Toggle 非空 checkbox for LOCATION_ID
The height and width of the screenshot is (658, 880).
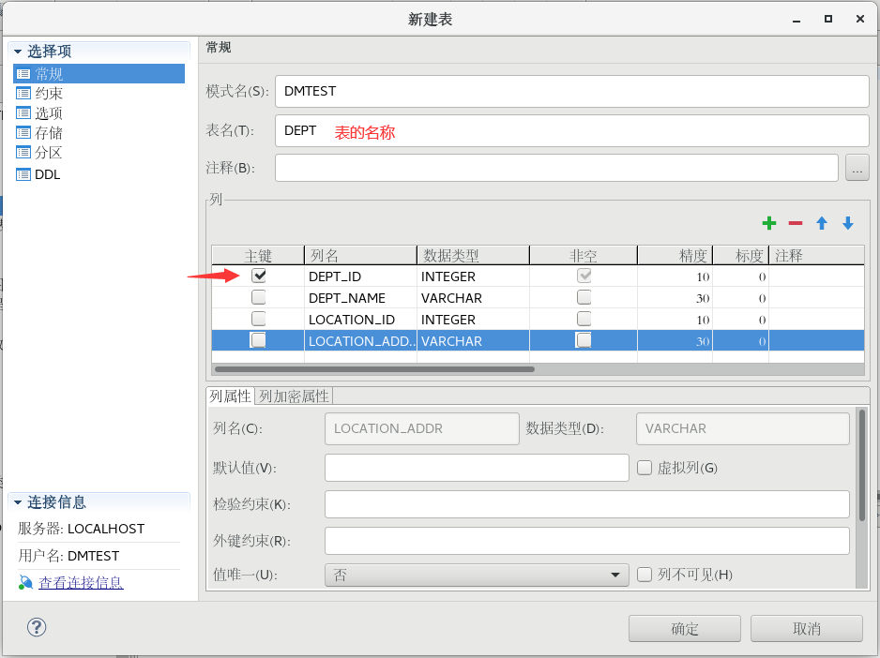(x=584, y=319)
